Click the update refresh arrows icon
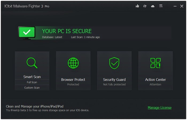The width and height of the screenshot is (187, 120). pyautogui.click(x=145, y=6)
